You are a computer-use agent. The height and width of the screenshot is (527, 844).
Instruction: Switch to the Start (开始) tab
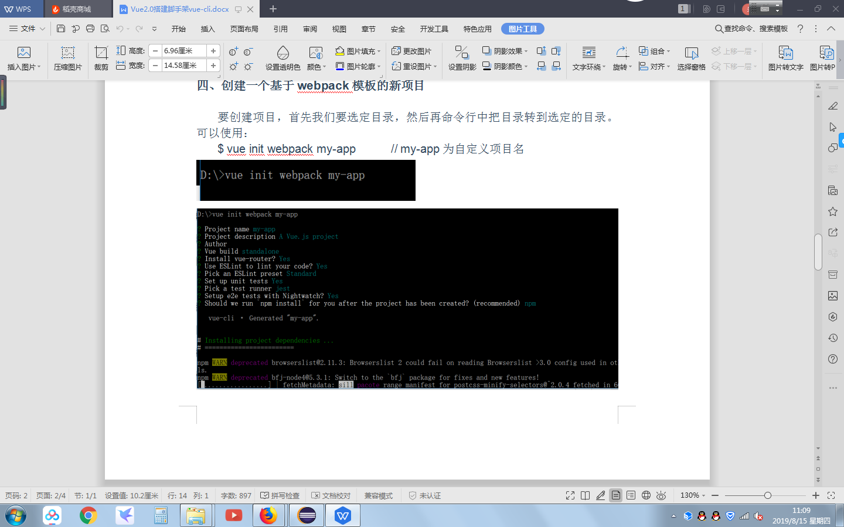click(179, 29)
